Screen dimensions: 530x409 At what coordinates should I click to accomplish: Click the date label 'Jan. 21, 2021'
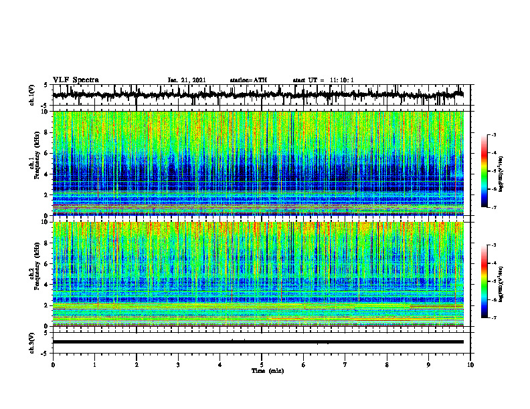pos(187,80)
